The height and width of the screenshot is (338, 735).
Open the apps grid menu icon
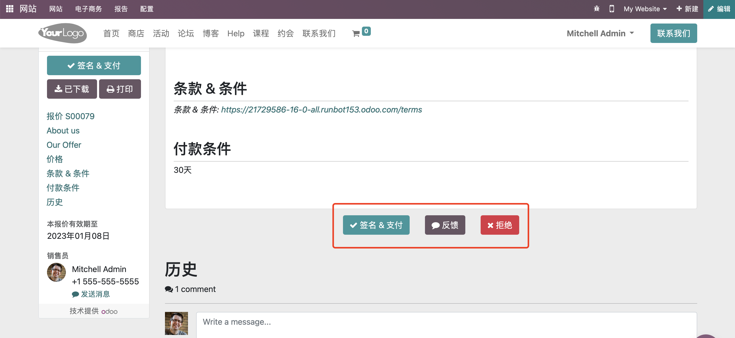[9, 9]
